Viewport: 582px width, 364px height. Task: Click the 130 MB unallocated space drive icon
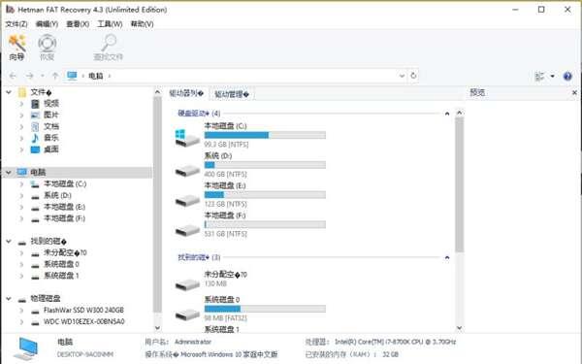click(187, 284)
